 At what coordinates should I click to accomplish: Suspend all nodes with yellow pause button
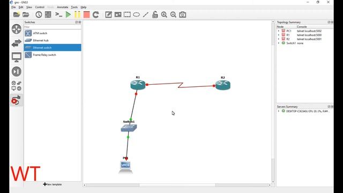tap(77, 14)
